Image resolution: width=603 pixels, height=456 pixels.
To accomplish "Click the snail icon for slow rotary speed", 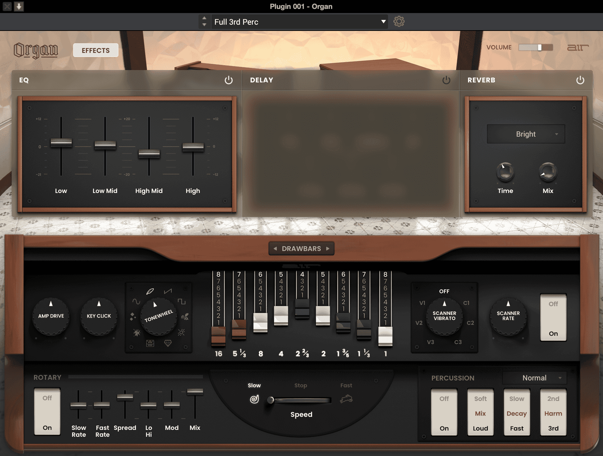I will (254, 399).
